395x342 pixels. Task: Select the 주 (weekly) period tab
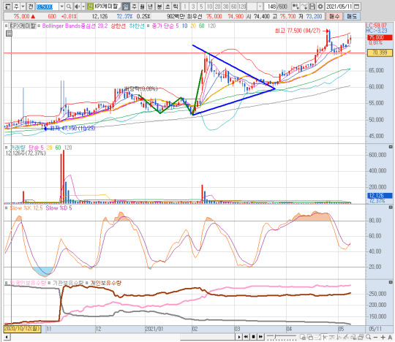click(x=135, y=7)
